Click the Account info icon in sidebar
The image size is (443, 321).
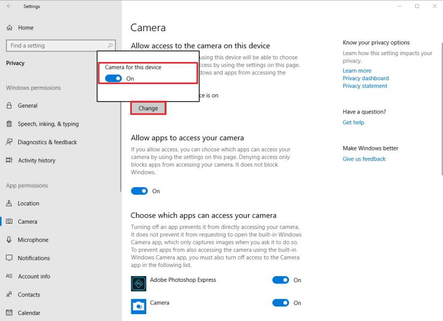coord(9,276)
